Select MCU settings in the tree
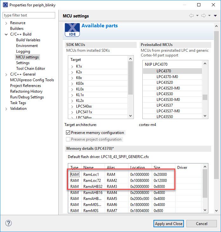The width and height of the screenshot is (221, 232). pos(27,57)
